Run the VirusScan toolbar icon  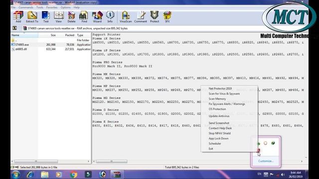pyautogui.click(x=126, y=17)
